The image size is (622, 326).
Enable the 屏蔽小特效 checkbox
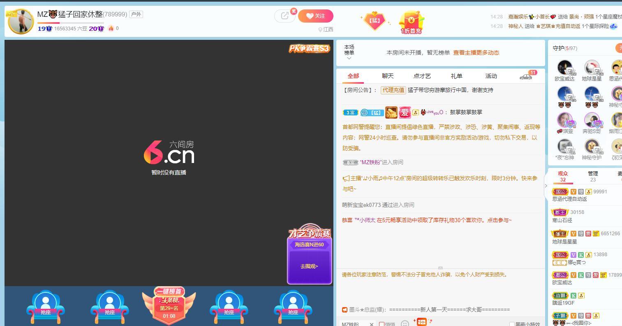click(x=512, y=324)
